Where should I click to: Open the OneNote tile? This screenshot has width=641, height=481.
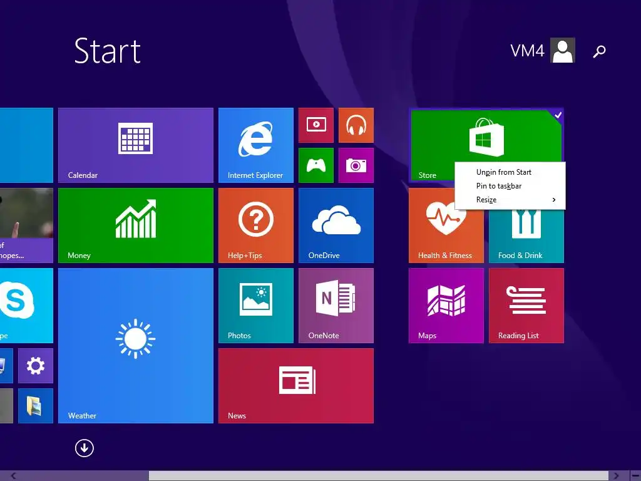pyautogui.click(x=336, y=306)
